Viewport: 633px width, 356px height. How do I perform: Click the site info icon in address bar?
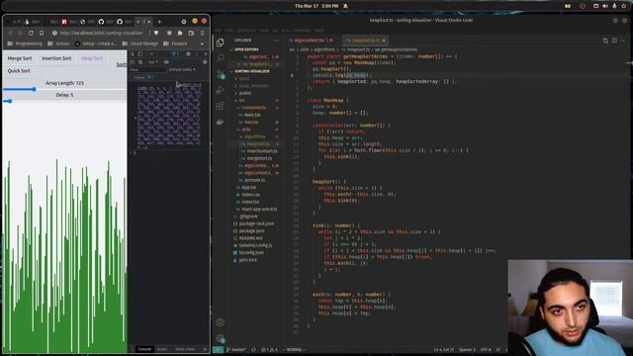pos(54,33)
